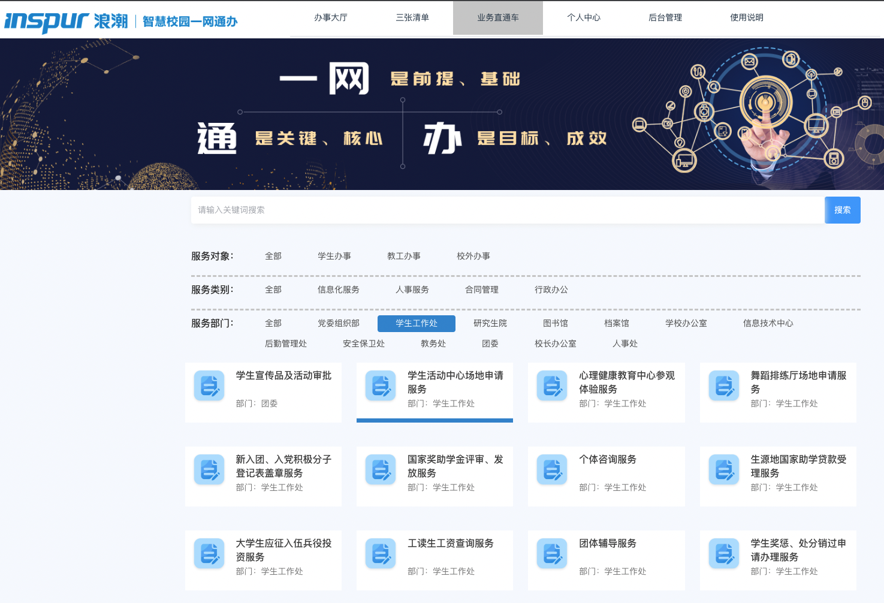Click the document icon beside 学生活动中心场地申请服务
Image resolution: width=884 pixels, height=603 pixels.
[x=381, y=385]
